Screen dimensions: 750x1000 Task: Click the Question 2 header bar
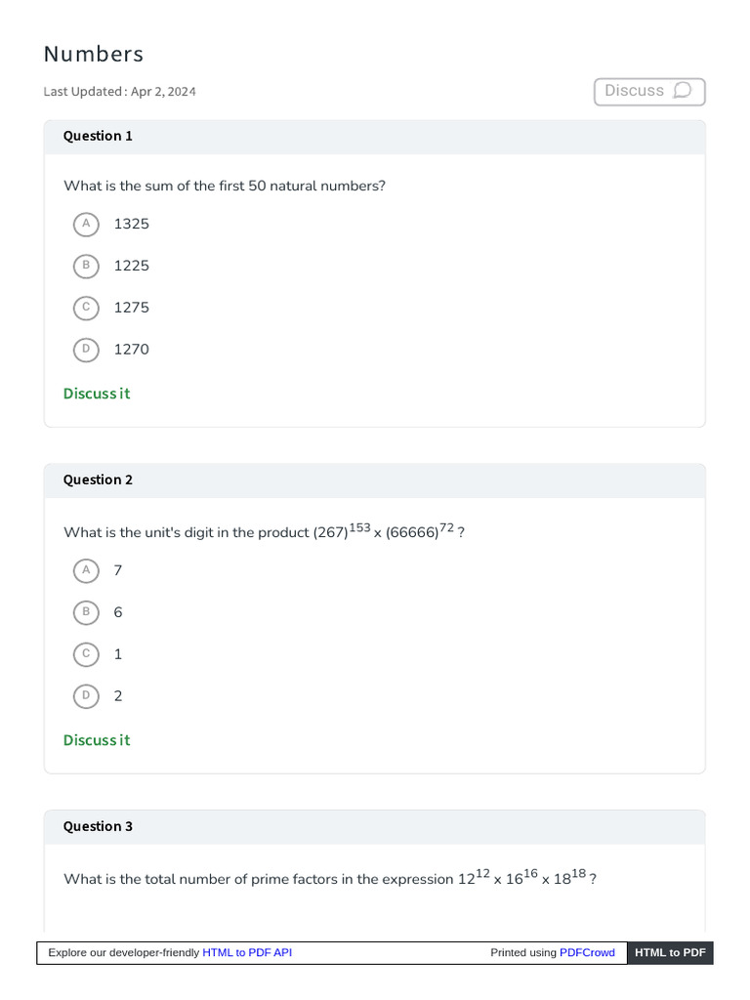374,480
